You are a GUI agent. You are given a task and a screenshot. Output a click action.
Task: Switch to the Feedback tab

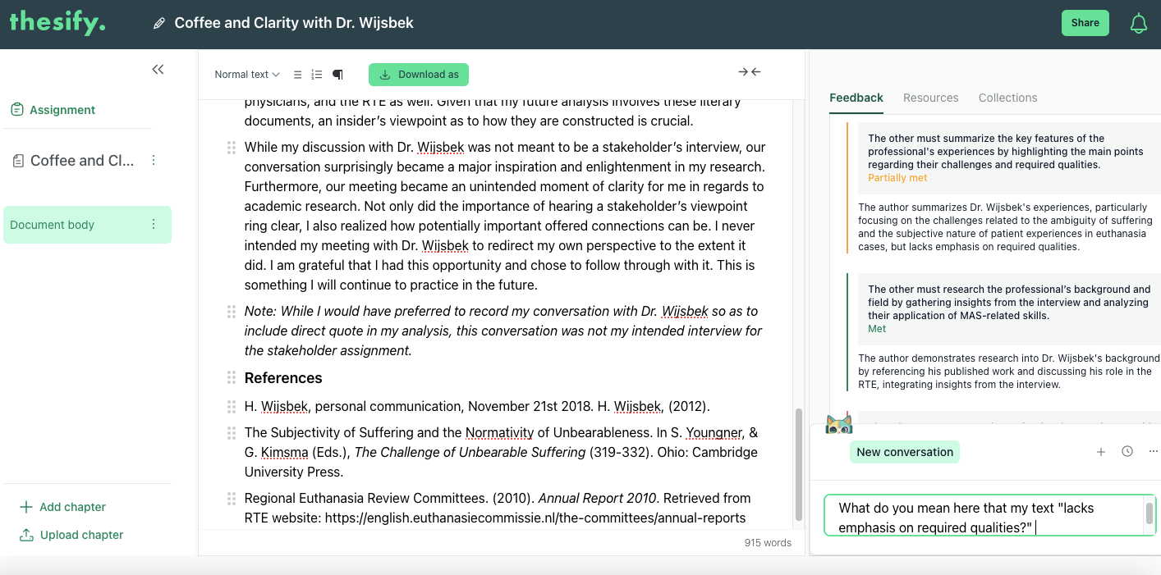(x=856, y=98)
